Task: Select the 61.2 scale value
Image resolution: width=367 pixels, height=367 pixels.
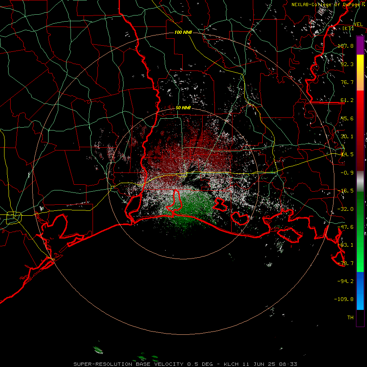Action: 347,100
